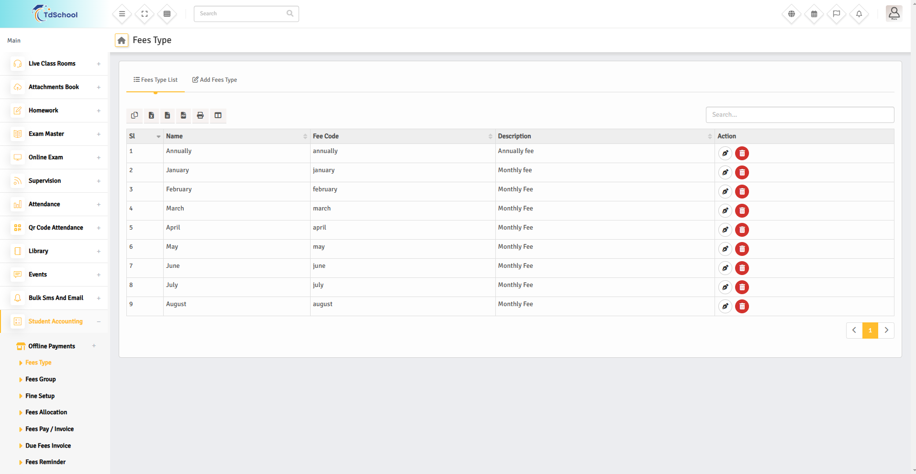Copy table data with the copy icon
The width and height of the screenshot is (916, 474).
(134, 115)
